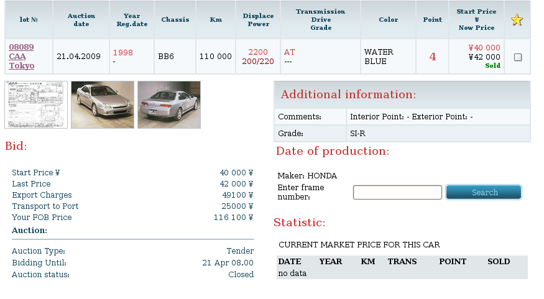
Task: Click the Bid: heading
Action: [x=16, y=146]
